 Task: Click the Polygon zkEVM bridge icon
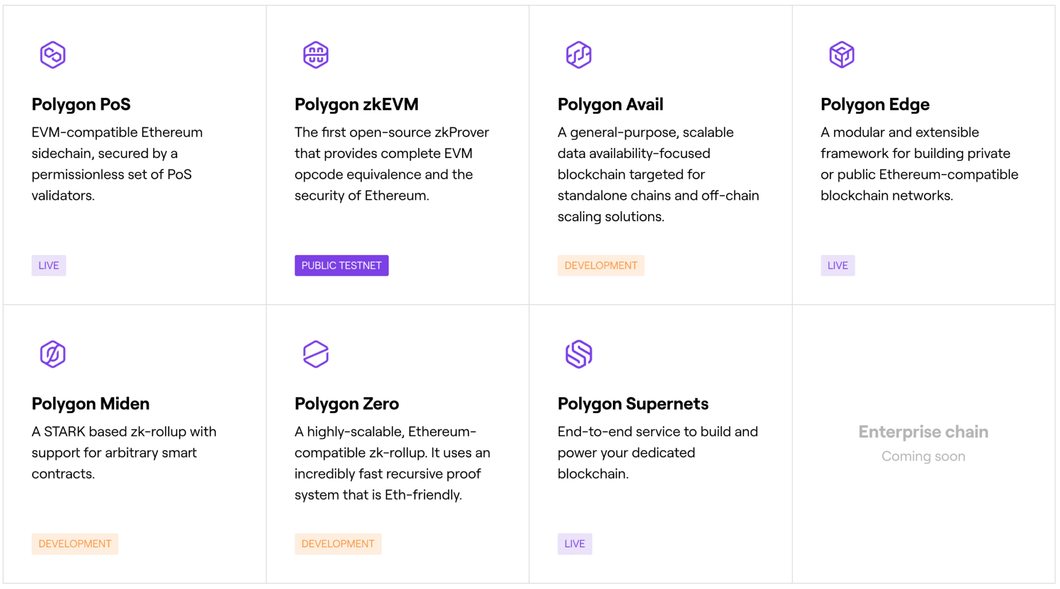(x=315, y=54)
